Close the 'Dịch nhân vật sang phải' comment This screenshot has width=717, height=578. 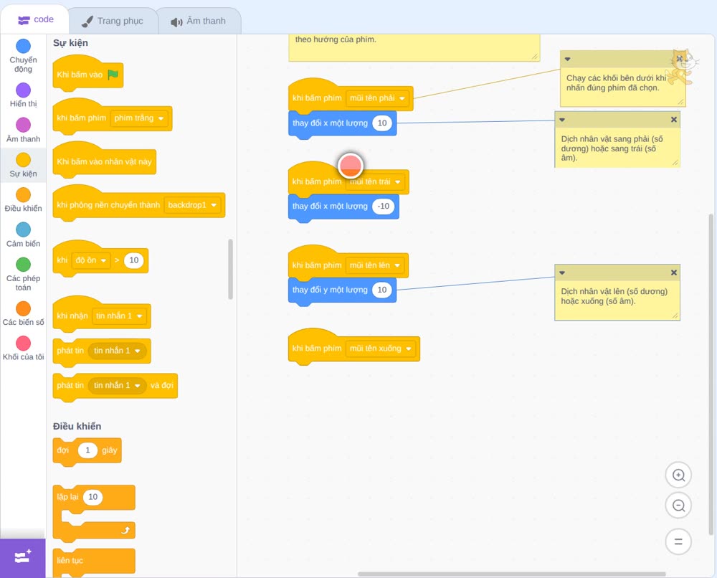(673, 119)
